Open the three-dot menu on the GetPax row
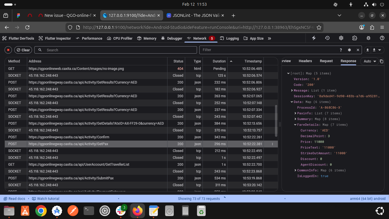Viewport: 389px width, 219px height. pos(272,144)
